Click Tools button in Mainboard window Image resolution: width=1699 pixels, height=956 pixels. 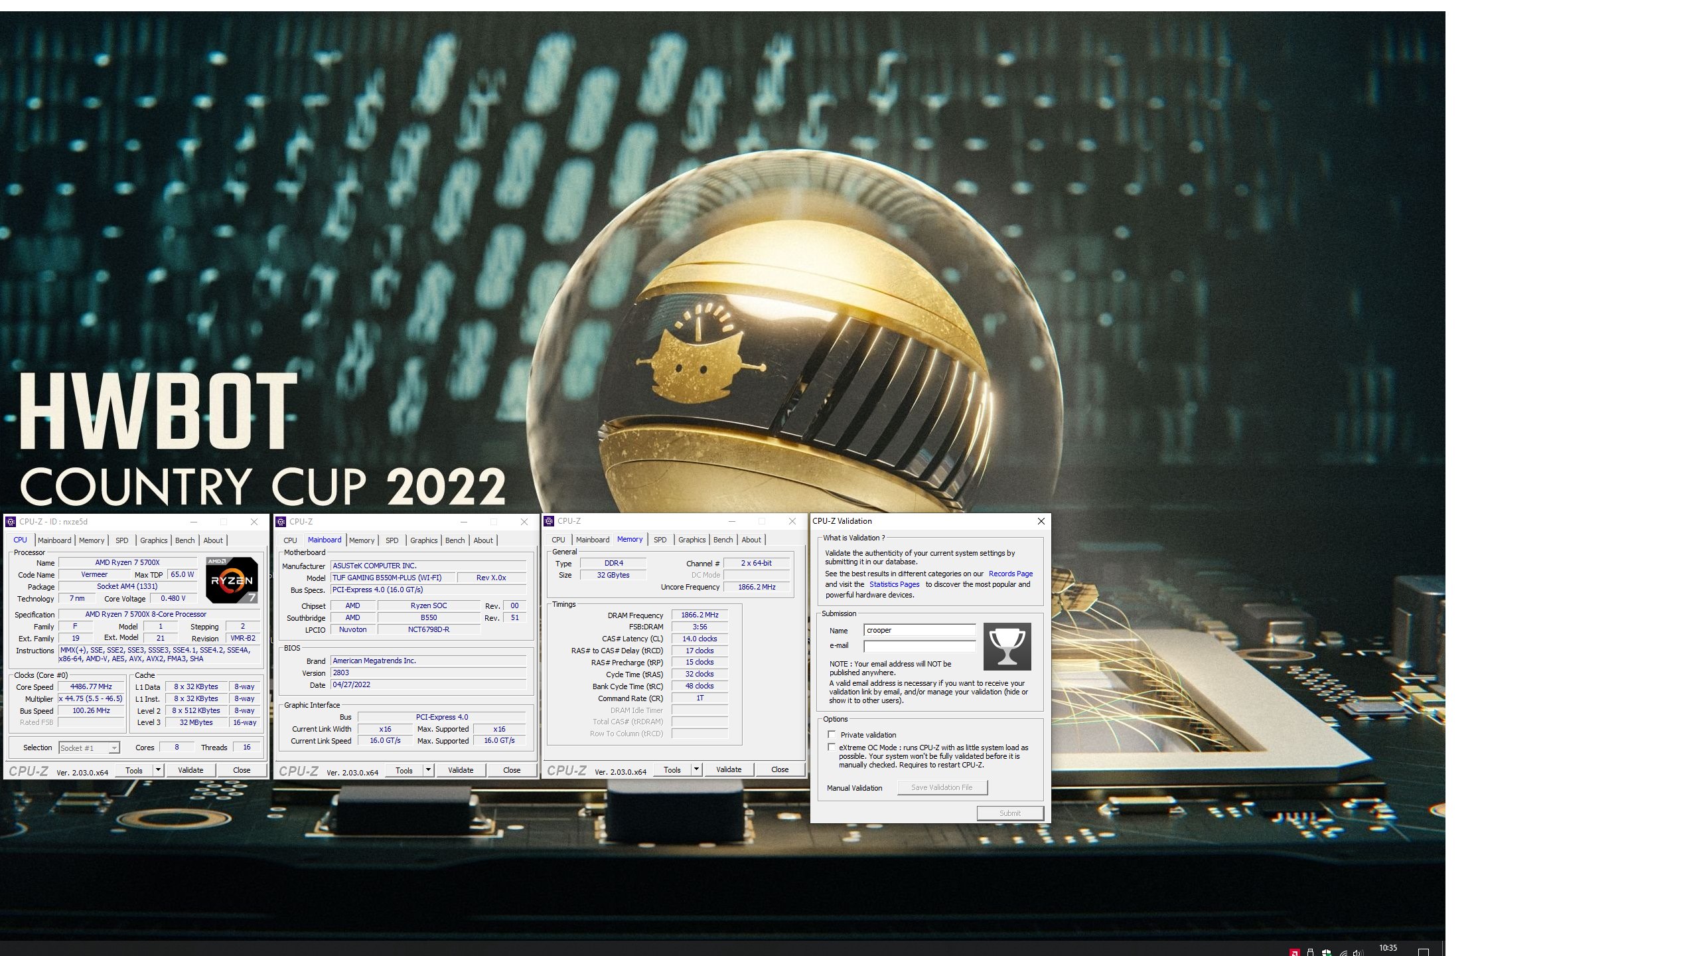(404, 770)
